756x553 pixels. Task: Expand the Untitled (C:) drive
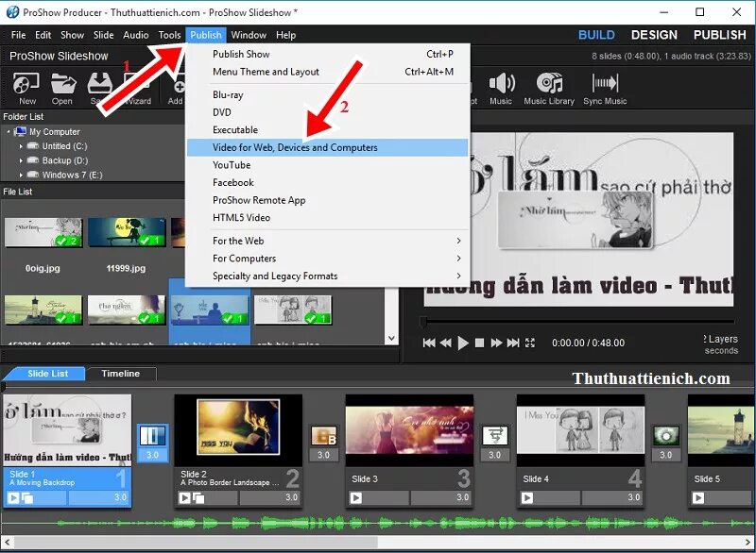pyautogui.click(x=21, y=146)
